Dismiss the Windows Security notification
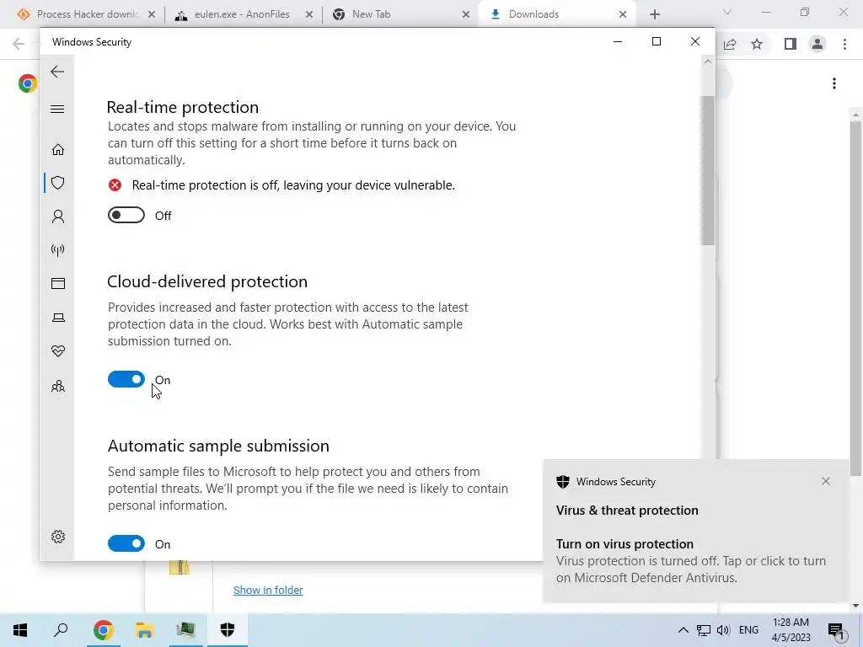This screenshot has height=647, width=863. coord(826,481)
